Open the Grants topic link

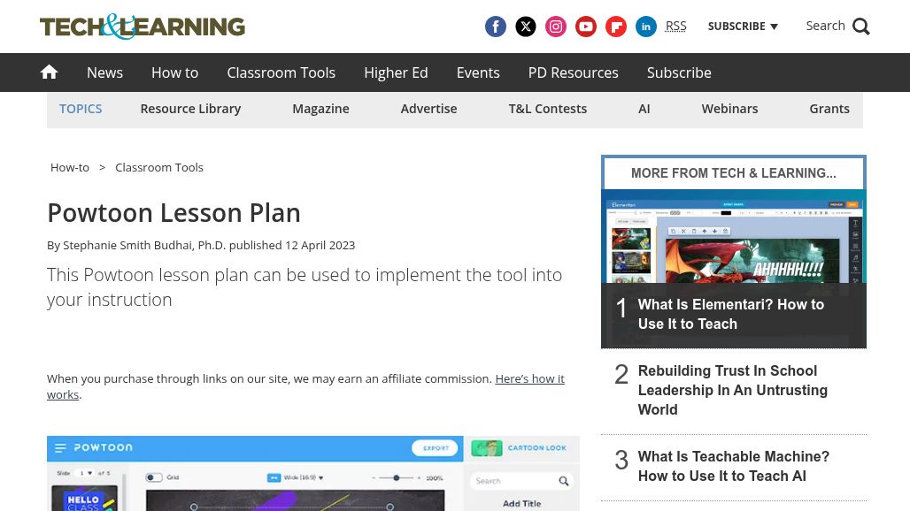click(829, 109)
